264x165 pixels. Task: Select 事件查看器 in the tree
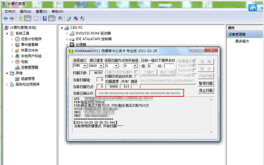(x=29, y=45)
